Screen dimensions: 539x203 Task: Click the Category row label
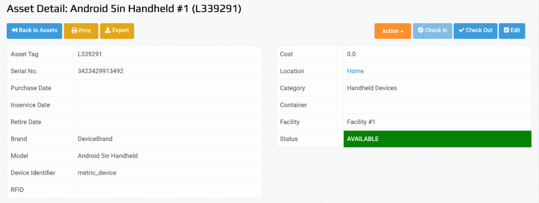[293, 88]
